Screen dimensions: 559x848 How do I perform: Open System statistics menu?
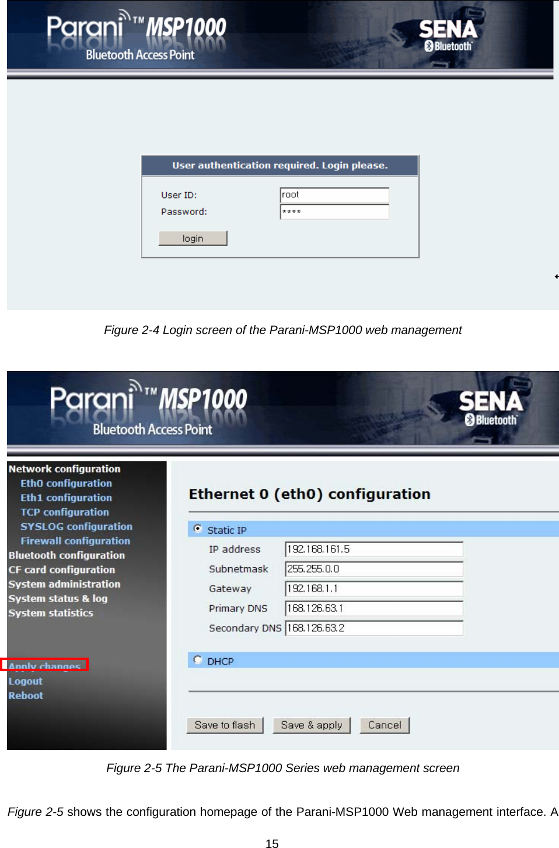click(51, 613)
